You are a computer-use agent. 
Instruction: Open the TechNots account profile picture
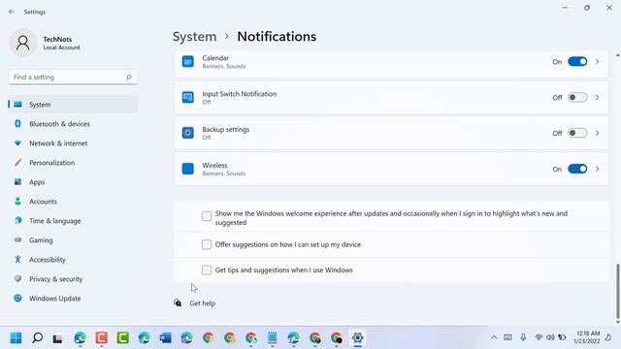pos(23,43)
